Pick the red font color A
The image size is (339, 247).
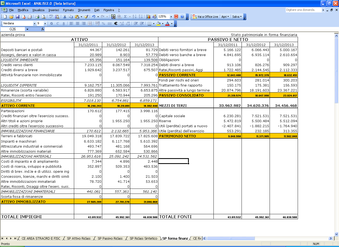click(x=167, y=24)
